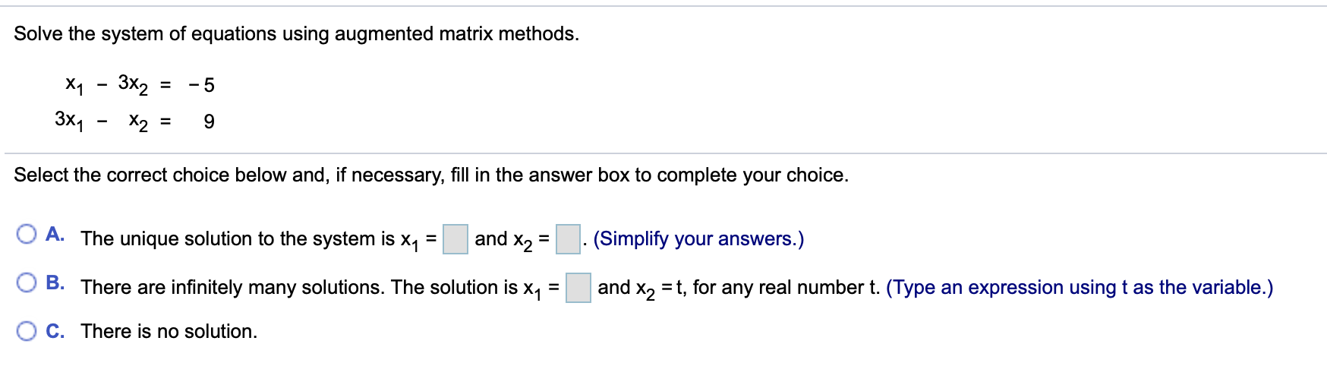Click 'There is no solution.' text
1327x385 pixels.
(x=169, y=331)
